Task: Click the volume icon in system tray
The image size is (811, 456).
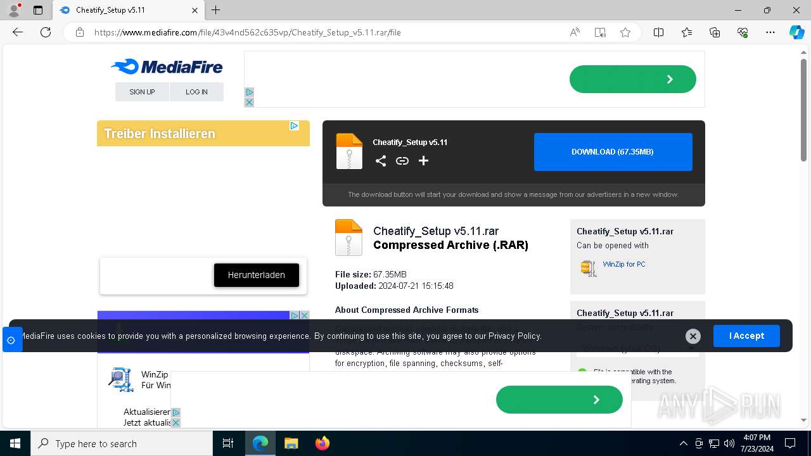Action: point(729,443)
